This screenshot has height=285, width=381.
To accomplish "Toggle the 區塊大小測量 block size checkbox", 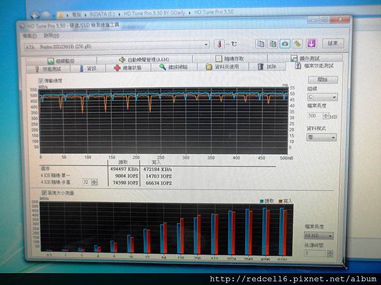I will [44, 193].
